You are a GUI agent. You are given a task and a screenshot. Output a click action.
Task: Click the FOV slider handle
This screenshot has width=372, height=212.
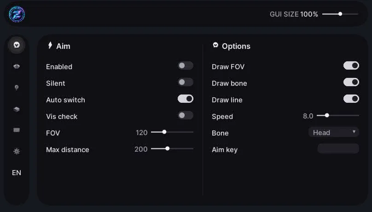164,132
